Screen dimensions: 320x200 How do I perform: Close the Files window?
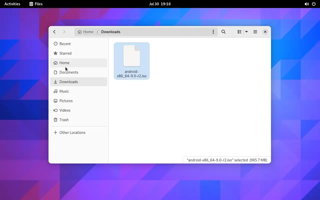click(x=265, y=32)
